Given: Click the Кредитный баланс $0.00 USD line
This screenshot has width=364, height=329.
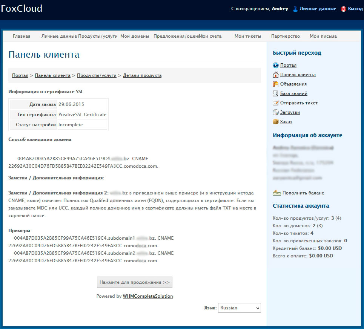Looking at the screenshot, I should [307, 248].
